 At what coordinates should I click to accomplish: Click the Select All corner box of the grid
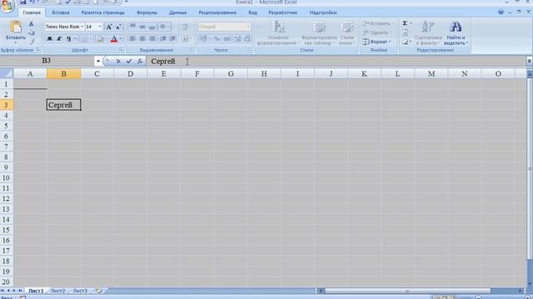[7, 74]
